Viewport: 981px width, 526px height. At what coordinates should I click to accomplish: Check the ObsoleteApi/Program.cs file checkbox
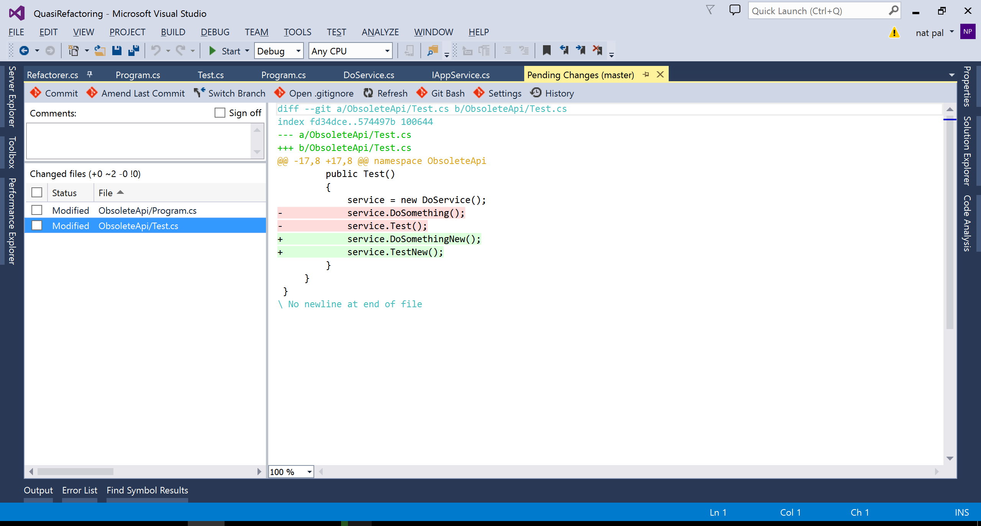point(37,210)
